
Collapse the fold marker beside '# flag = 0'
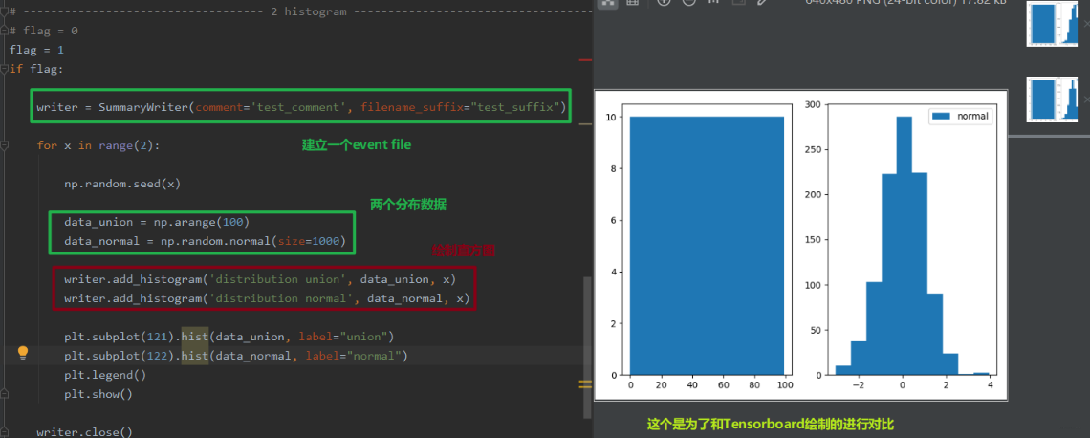[x=4, y=31]
